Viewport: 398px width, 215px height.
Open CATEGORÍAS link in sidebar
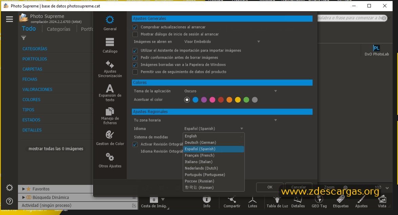35,49
